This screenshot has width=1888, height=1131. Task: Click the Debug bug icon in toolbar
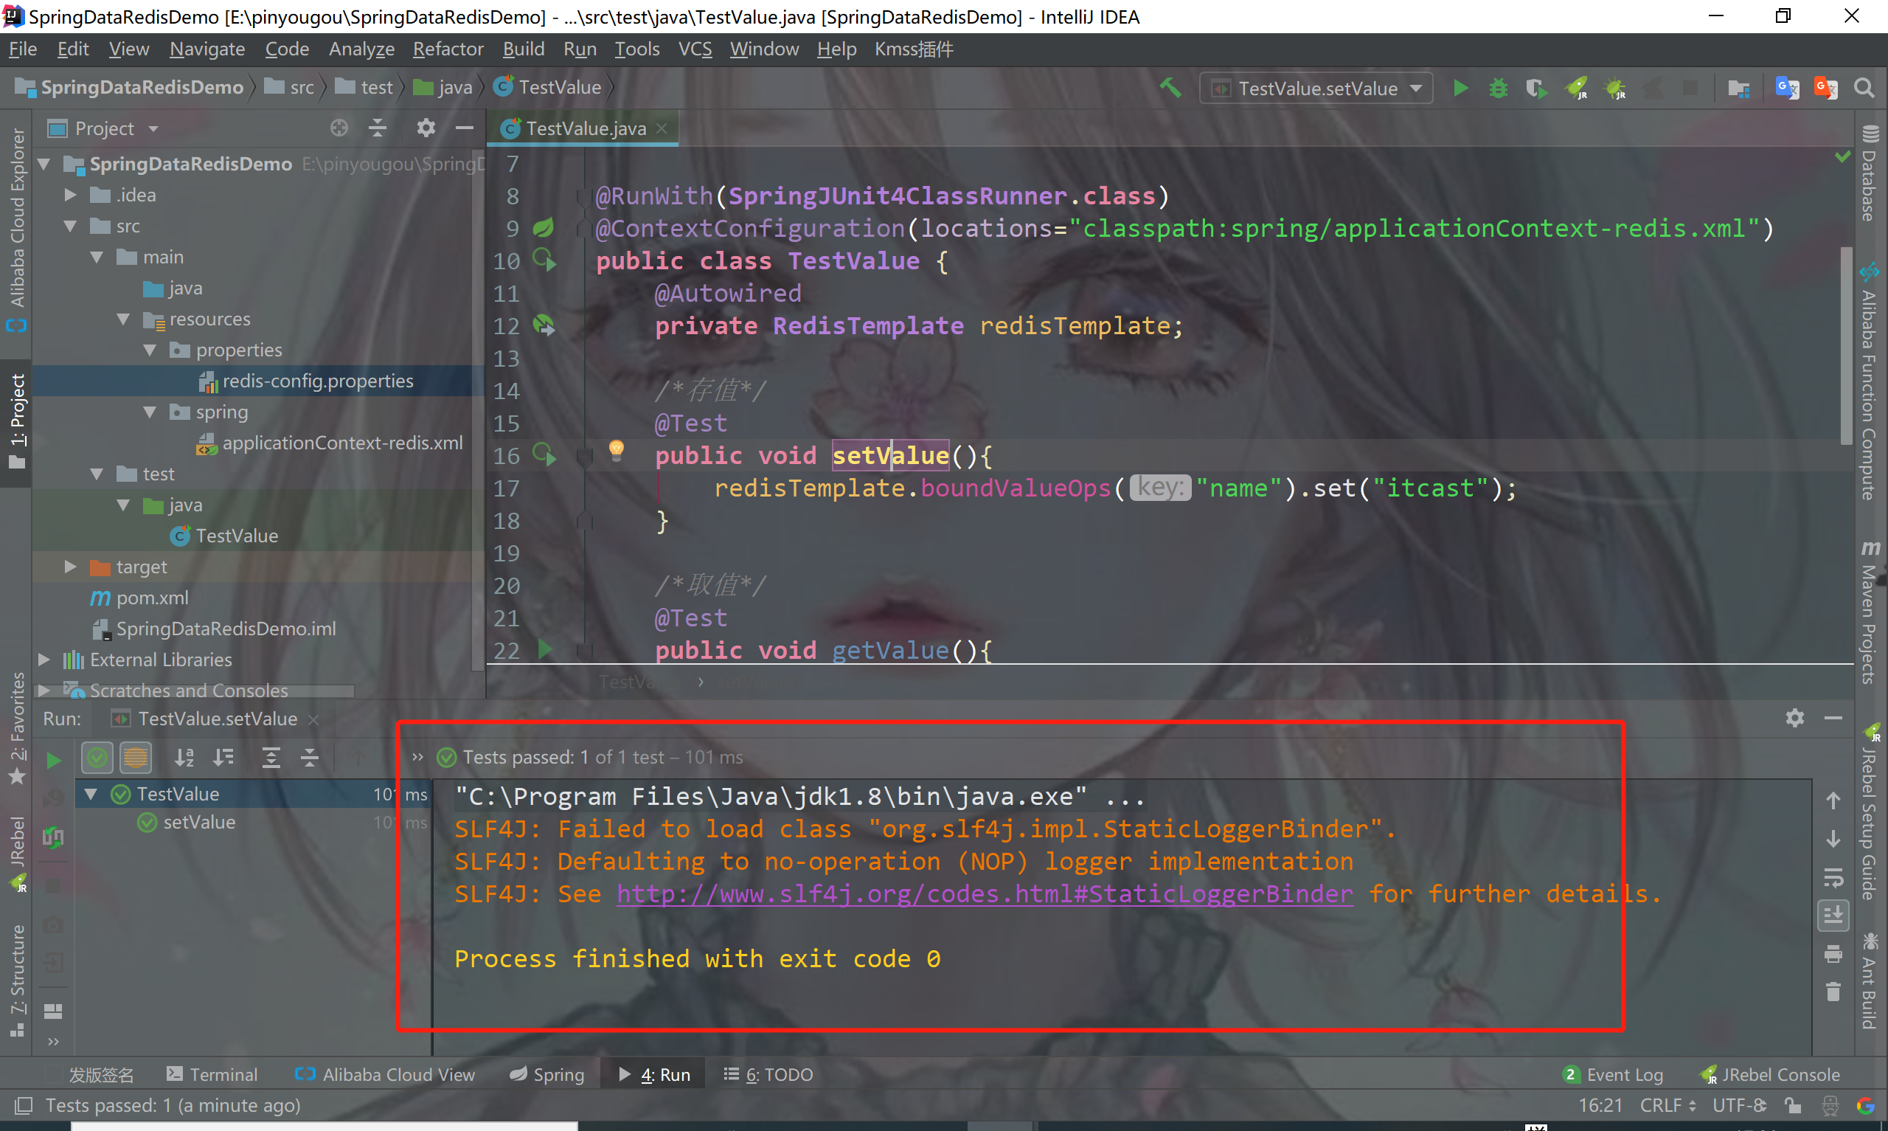click(1498, 89)
